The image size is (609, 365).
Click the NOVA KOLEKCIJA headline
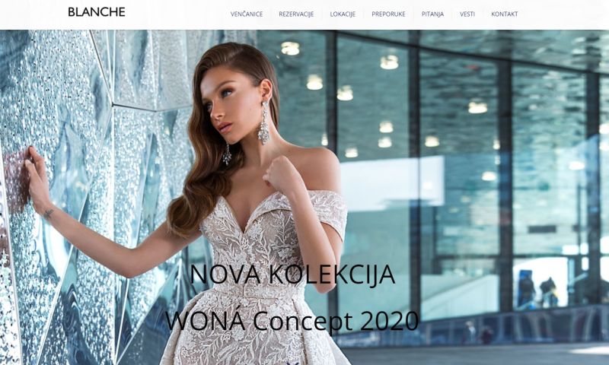[x=292, y=275]
